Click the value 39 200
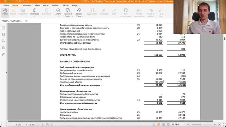 click(159, 40)
